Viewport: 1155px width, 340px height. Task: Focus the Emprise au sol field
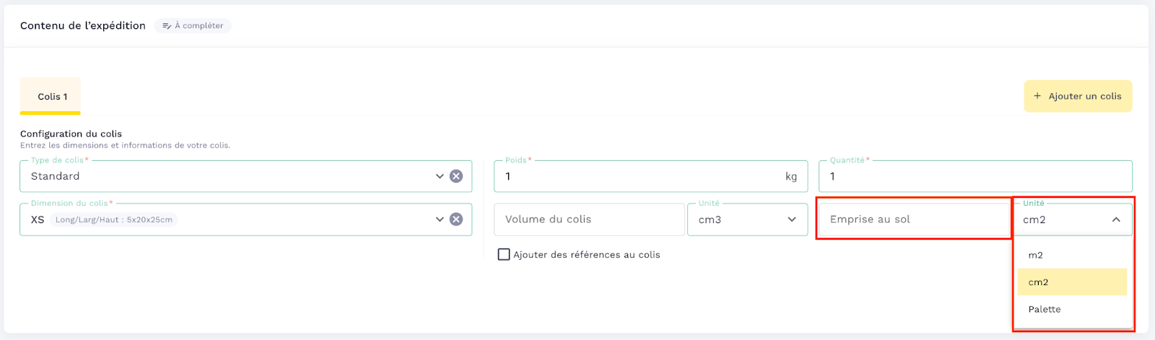pyautogui.click(x=913, y=219)
